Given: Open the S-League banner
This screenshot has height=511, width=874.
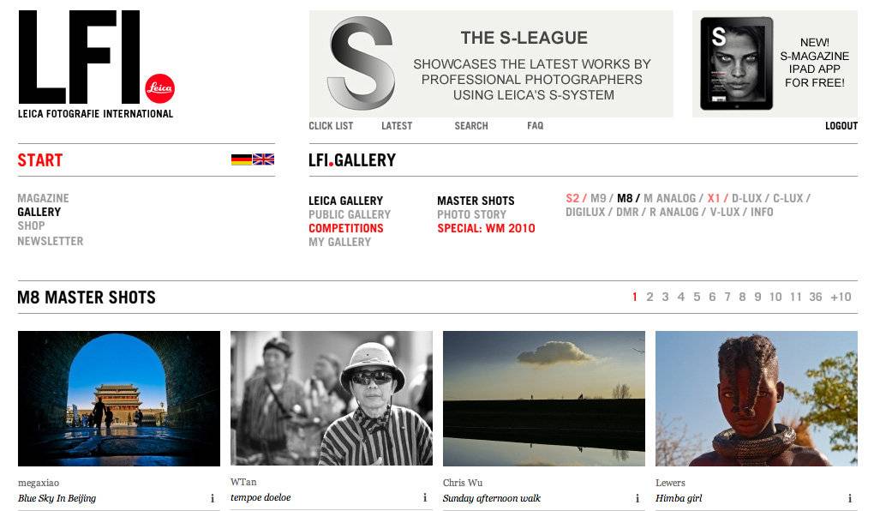Looking at the screenshot, I should pos(491,63).
